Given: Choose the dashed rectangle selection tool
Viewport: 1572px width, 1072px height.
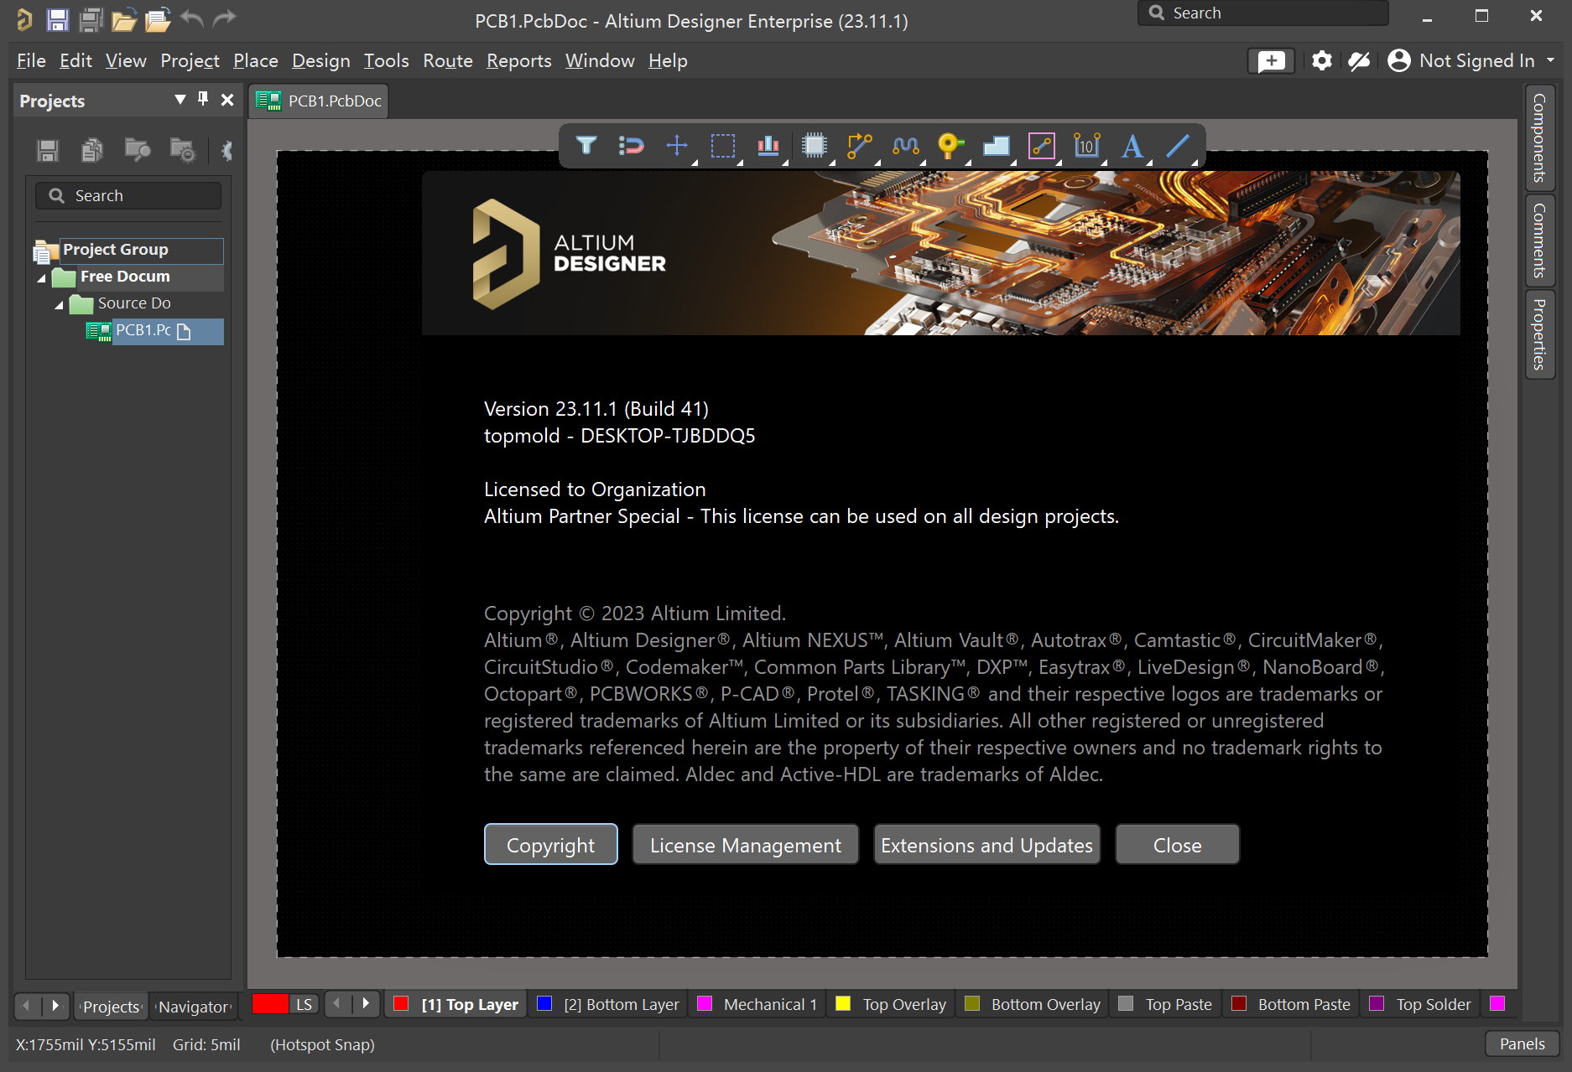Looking at the screenshot, I should (x=723, y=146).
